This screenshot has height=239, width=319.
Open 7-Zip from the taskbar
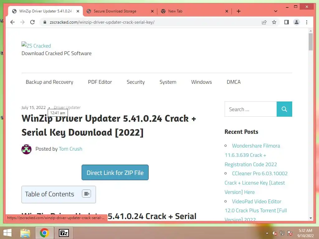[x=64, y=233]
